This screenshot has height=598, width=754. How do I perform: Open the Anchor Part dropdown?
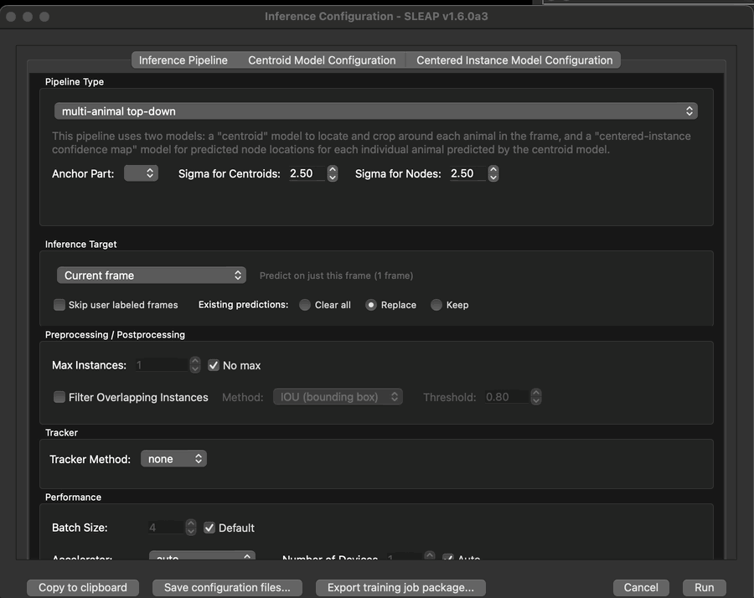(141, 173)
